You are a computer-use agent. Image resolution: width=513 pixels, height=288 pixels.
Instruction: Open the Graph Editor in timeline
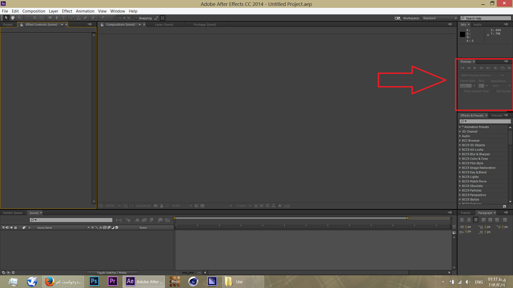click(168, 220)
